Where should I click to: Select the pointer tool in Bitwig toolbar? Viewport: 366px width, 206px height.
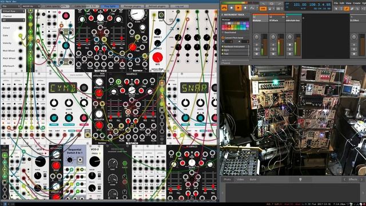pyautogui.click(x=336, y=9)
